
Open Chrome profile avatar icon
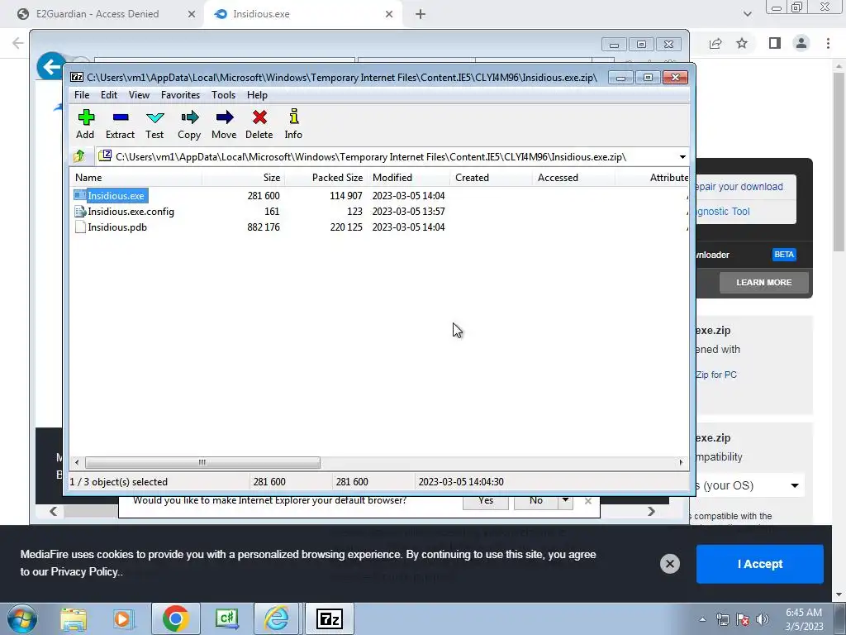(x=801, y=43)
